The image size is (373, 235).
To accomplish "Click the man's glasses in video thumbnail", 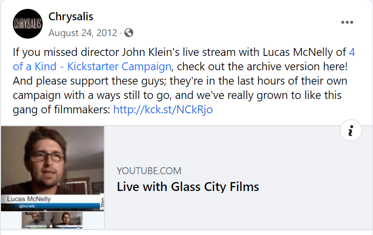I will tap(48, 157).
